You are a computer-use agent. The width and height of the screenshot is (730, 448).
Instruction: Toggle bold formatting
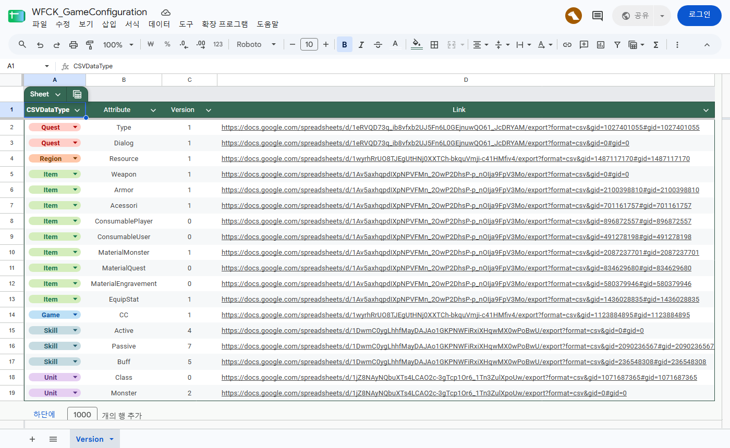(x=345, y=45)
